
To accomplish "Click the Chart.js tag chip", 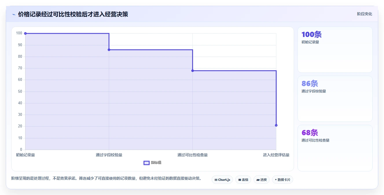I will 222,180.
